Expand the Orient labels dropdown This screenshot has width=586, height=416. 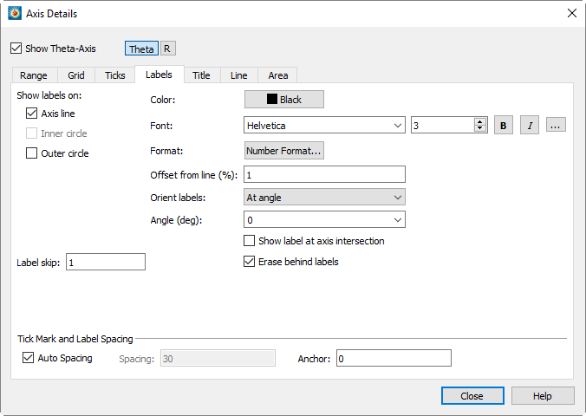[324, 198]
